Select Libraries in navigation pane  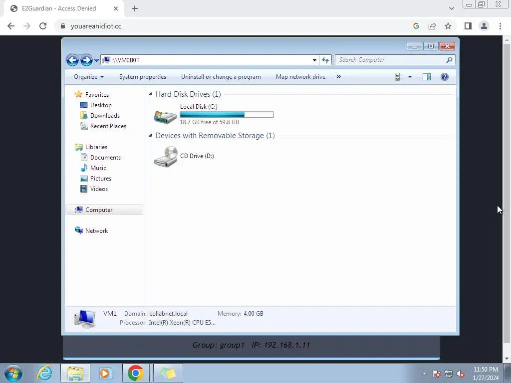tap(96, 147)
